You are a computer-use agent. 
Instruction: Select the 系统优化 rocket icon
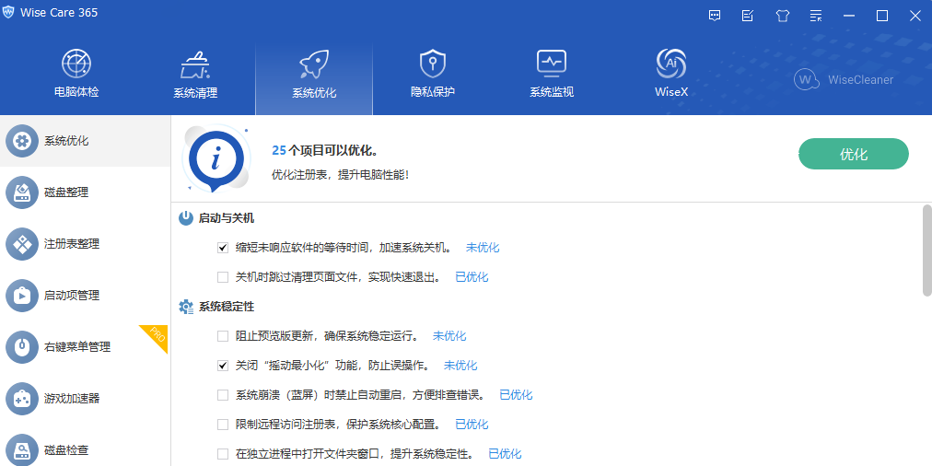(314, 64)
